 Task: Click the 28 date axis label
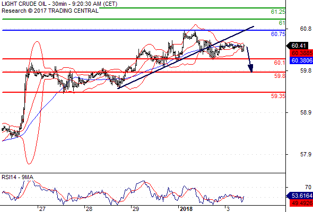[89, 209]
